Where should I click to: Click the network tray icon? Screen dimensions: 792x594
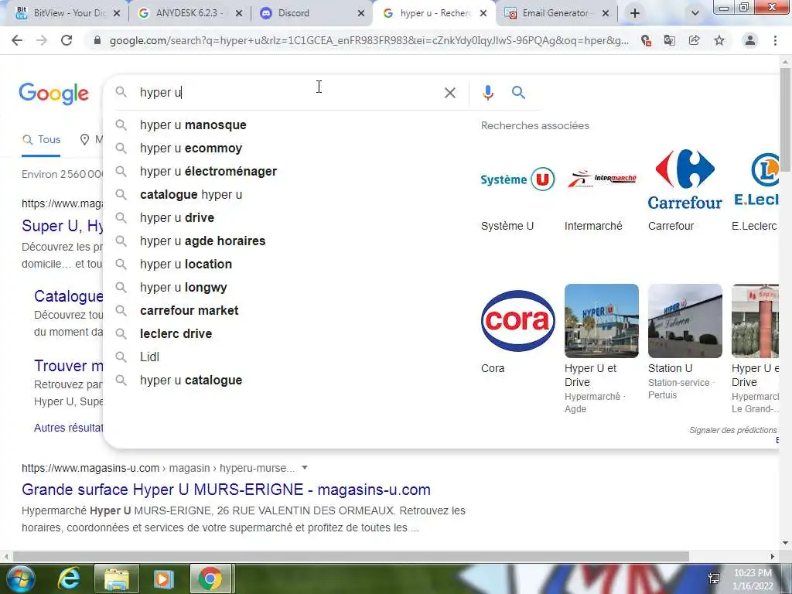coord(714,578)
